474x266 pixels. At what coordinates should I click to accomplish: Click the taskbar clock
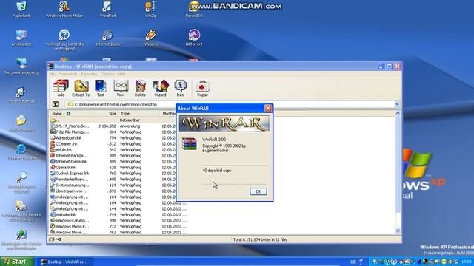point(467,262)
